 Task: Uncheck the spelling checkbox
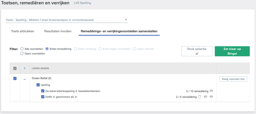[38, 85]
